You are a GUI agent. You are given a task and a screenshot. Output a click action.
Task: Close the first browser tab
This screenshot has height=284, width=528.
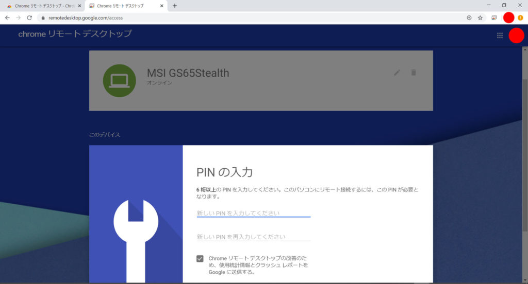(x=79, y=6)
